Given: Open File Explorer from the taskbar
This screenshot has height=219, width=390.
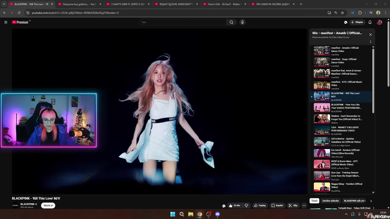Looking at the screenshot, I should 190,214.
